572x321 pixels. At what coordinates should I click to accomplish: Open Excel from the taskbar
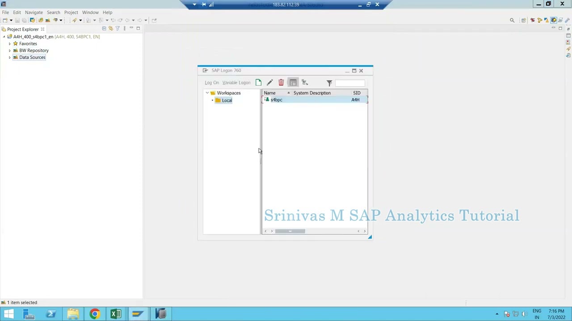(116, 314)
